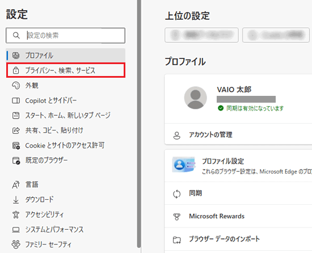Click the accessibility person icon
The width and height of the screenshot is (312, 253).
(x=16, y=214)
